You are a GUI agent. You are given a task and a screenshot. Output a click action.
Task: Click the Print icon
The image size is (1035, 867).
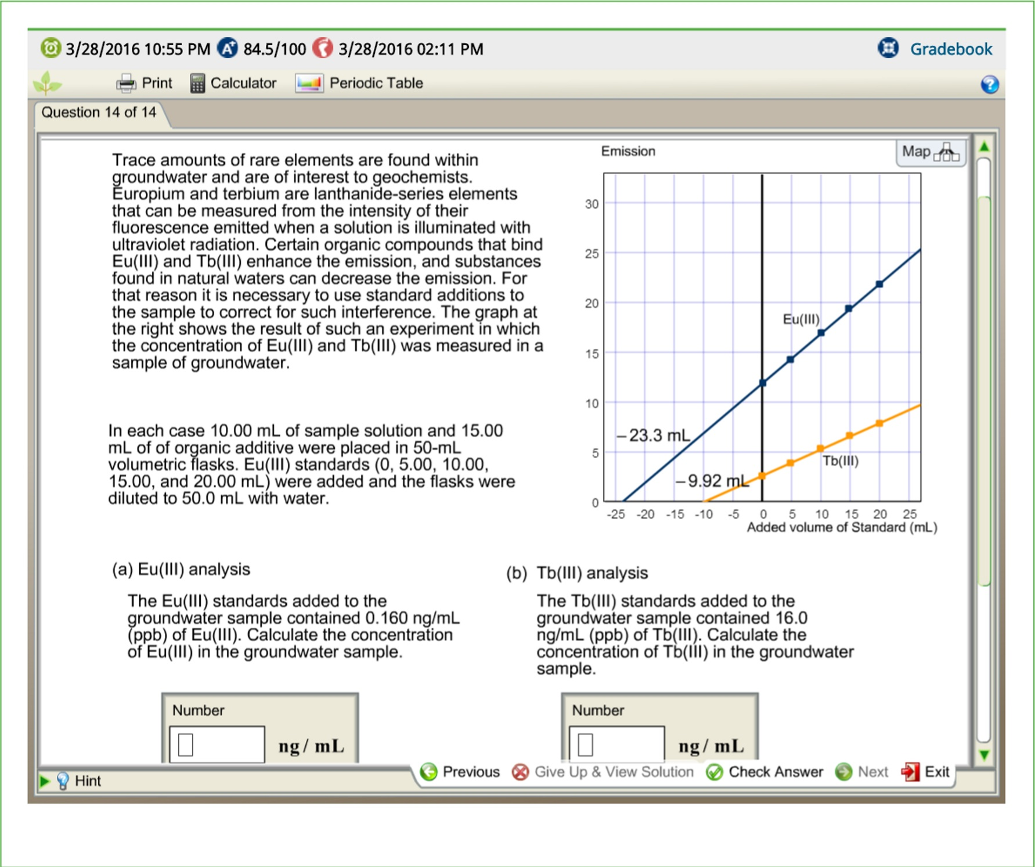coord(127,82)
